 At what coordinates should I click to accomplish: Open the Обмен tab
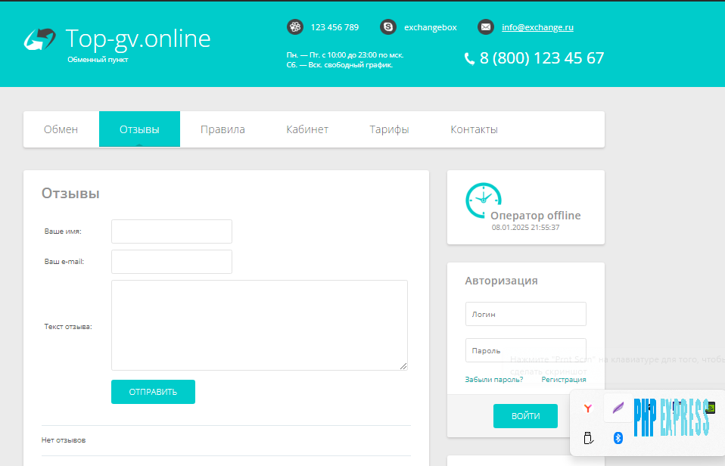(x=61, y=129)
